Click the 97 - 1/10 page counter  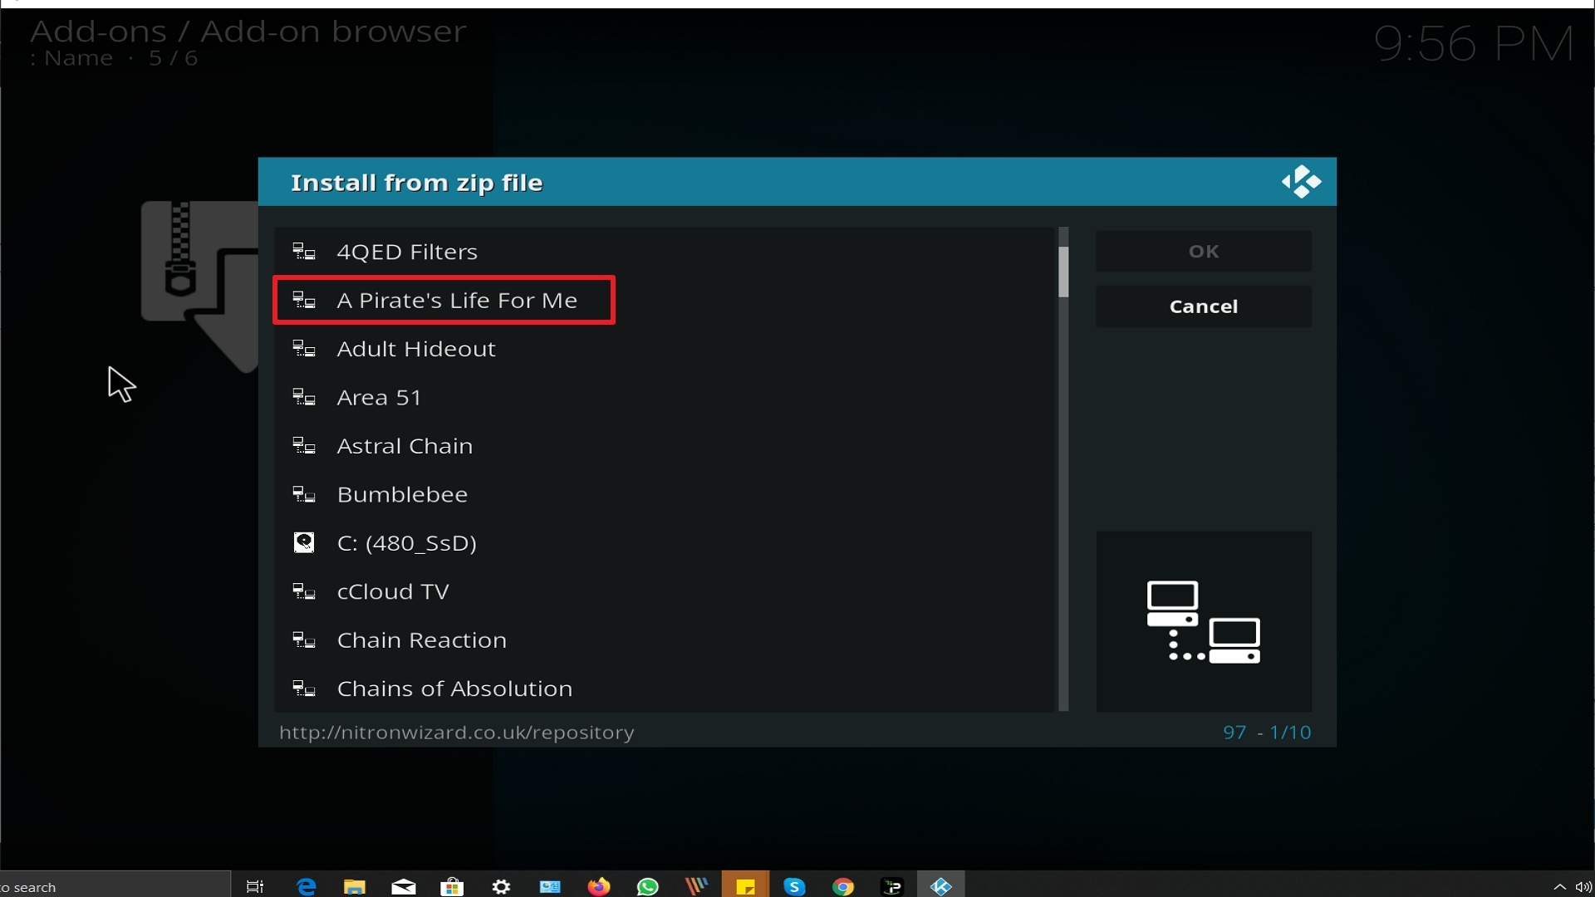pos(1267,733)
